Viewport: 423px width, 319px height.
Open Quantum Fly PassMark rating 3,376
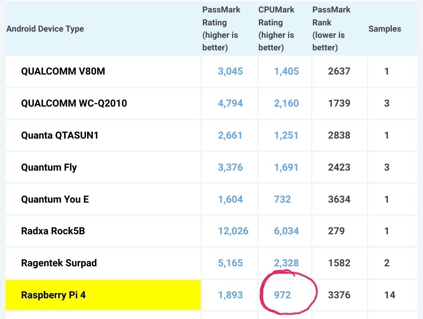pyautogui.click(x=230, y=168)
